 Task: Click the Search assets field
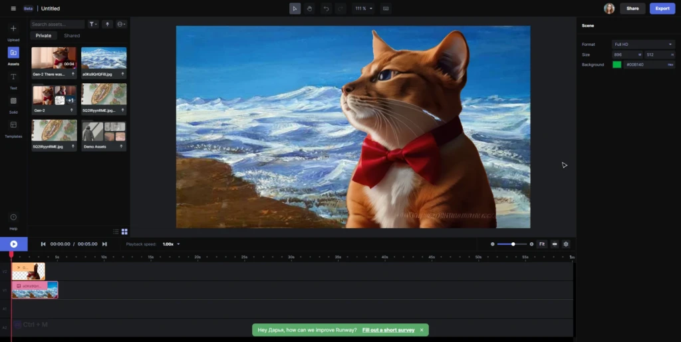[57, 25]
